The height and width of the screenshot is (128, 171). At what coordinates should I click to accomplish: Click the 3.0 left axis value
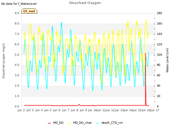point(17,75)
